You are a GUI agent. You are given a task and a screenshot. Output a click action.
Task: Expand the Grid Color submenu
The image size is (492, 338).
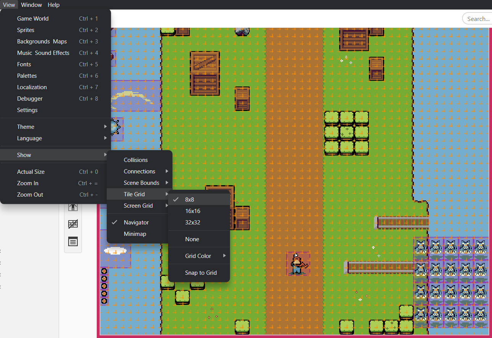198,256
